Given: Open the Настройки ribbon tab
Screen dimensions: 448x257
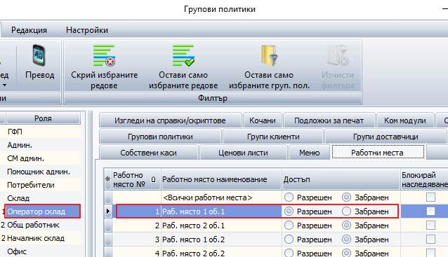Looking at the screenshot, I should point(87,30).
